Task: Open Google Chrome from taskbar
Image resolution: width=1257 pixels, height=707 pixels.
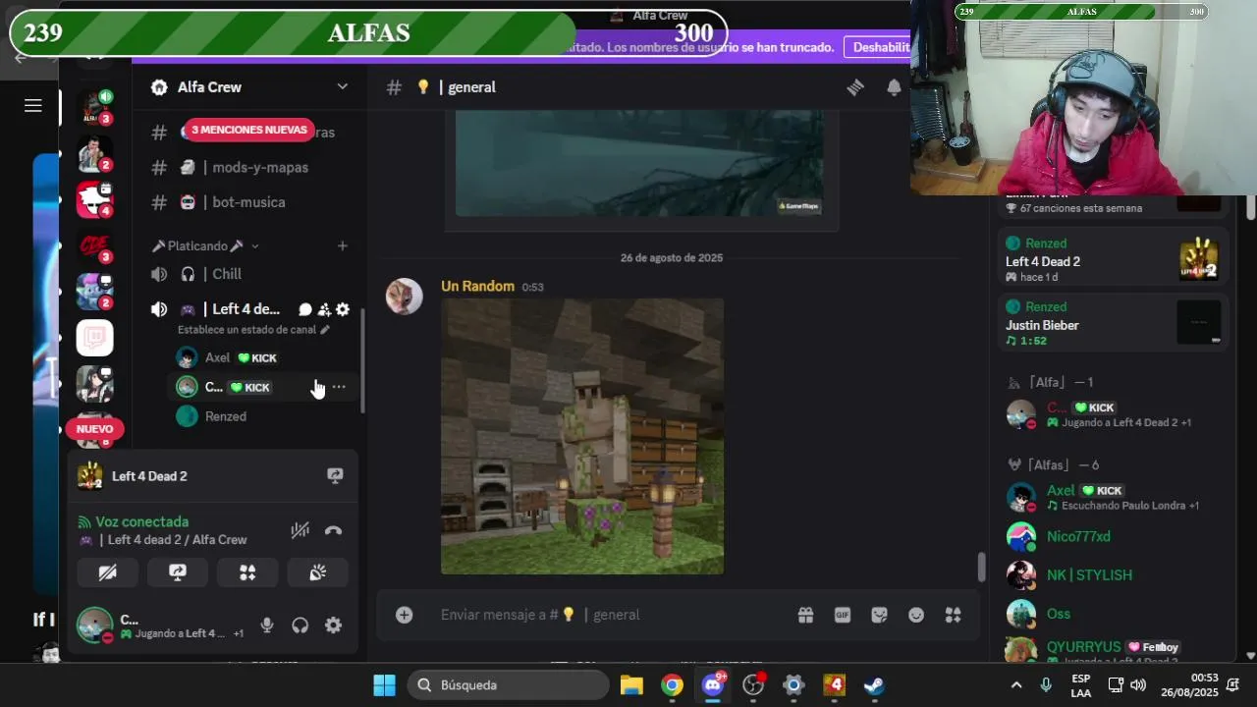Action: pyautogui.click(x=672, y=684)
